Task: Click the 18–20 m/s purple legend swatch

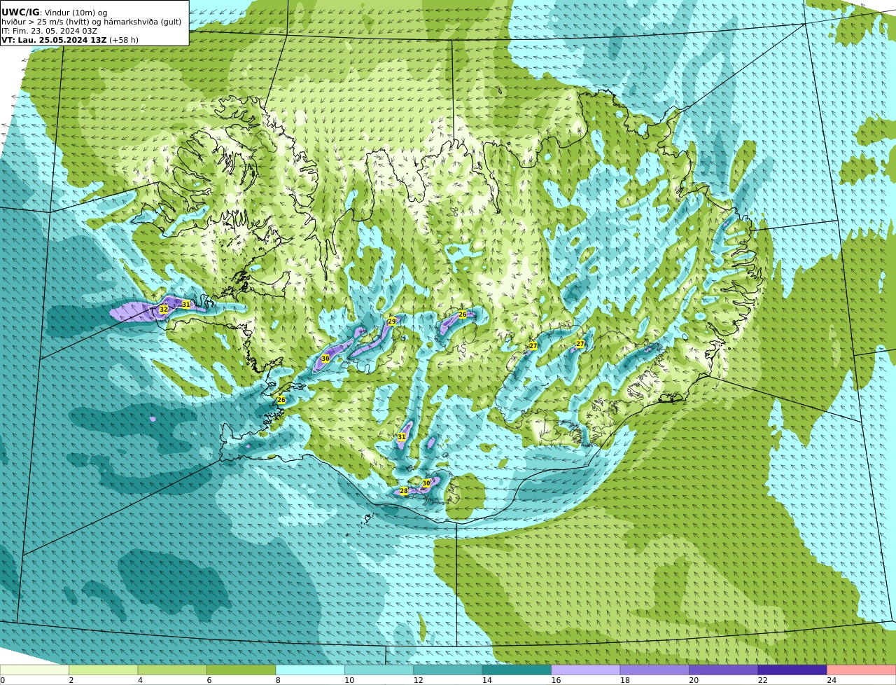Action: [x=654, y=670]
